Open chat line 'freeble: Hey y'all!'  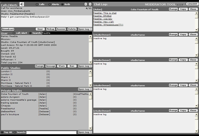tap(104, 22)
